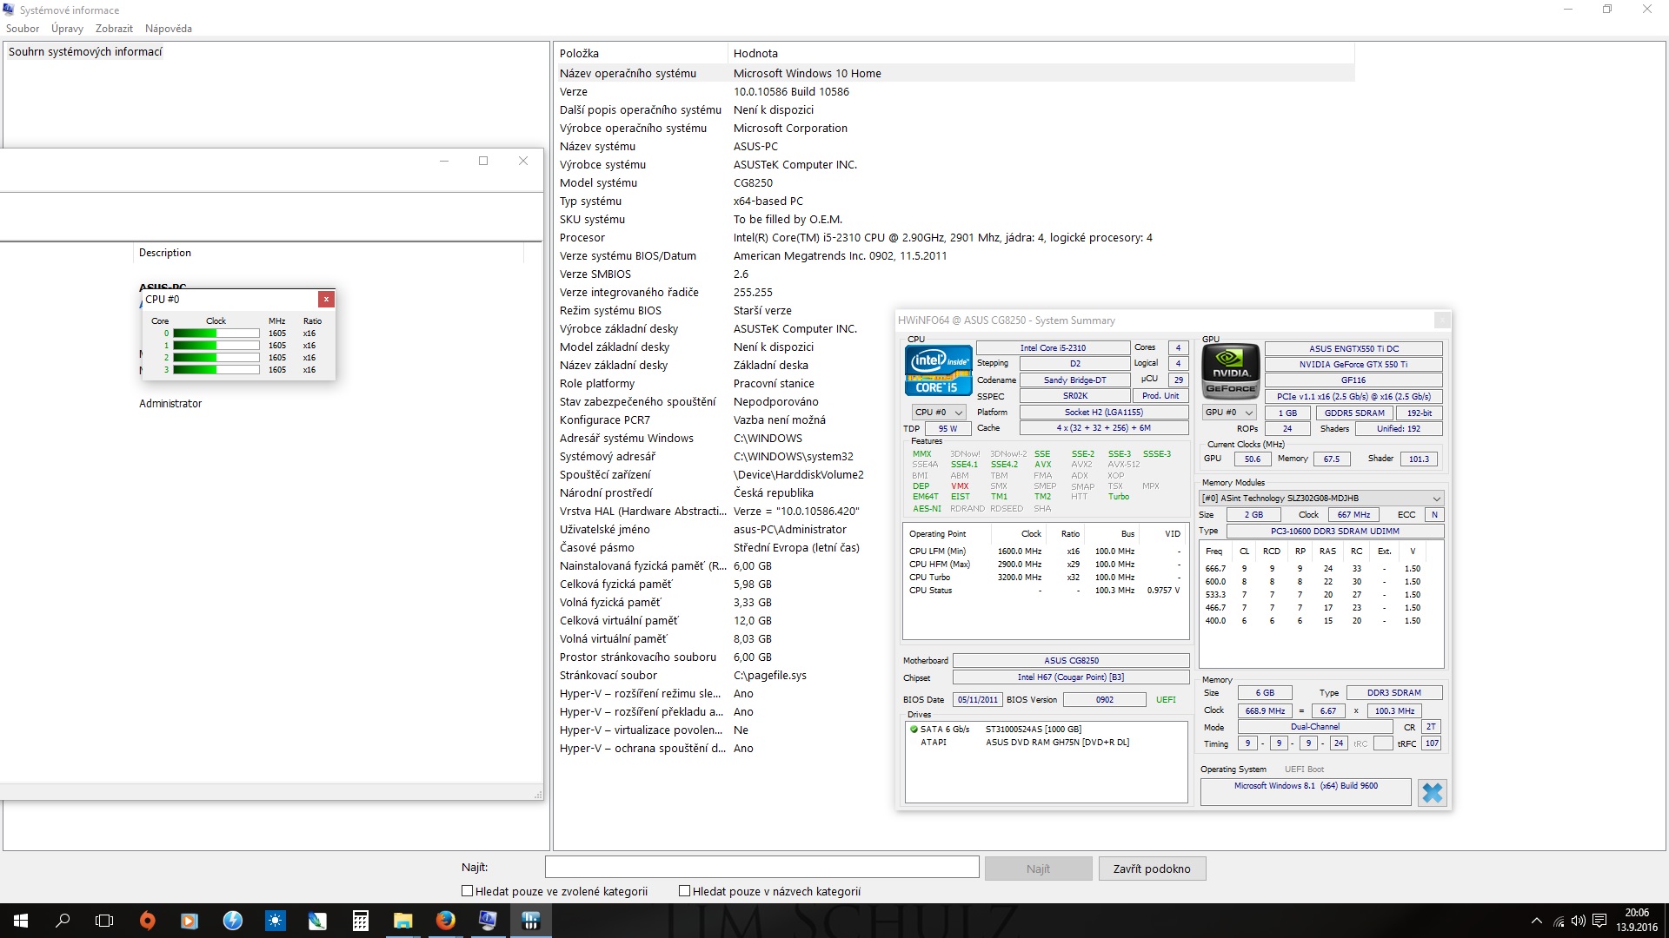Click Core 3 clock bar

click(216, 370)
